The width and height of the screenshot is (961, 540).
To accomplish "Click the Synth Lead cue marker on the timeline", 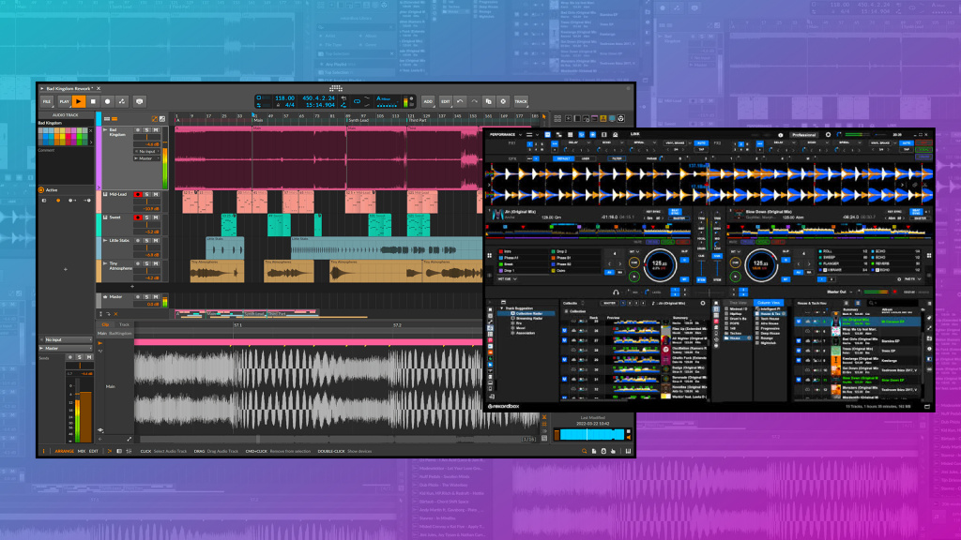I will (358, 121).
